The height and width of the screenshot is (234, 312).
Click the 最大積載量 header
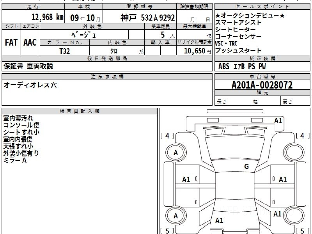coord(195,26)
